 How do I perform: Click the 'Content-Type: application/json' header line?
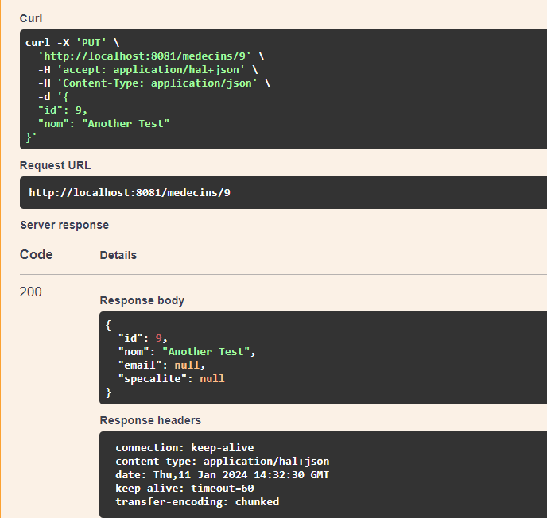point(154,83)
